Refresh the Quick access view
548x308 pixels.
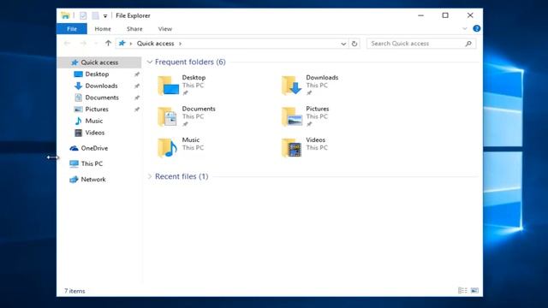pos(354,44)
